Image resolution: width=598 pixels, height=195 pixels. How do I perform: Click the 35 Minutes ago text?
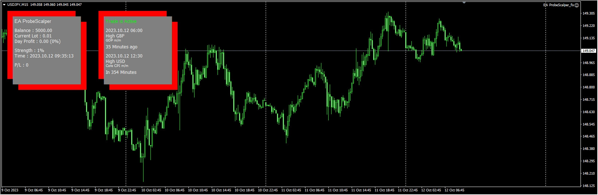point(121,47)
